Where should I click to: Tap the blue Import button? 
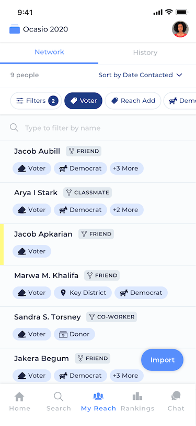click(x=162, y=360)
